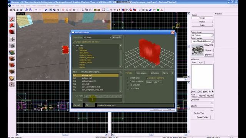Toggle Check subfolders for files checkbox
Screen dimensions: 246x138
click(74, 42)
